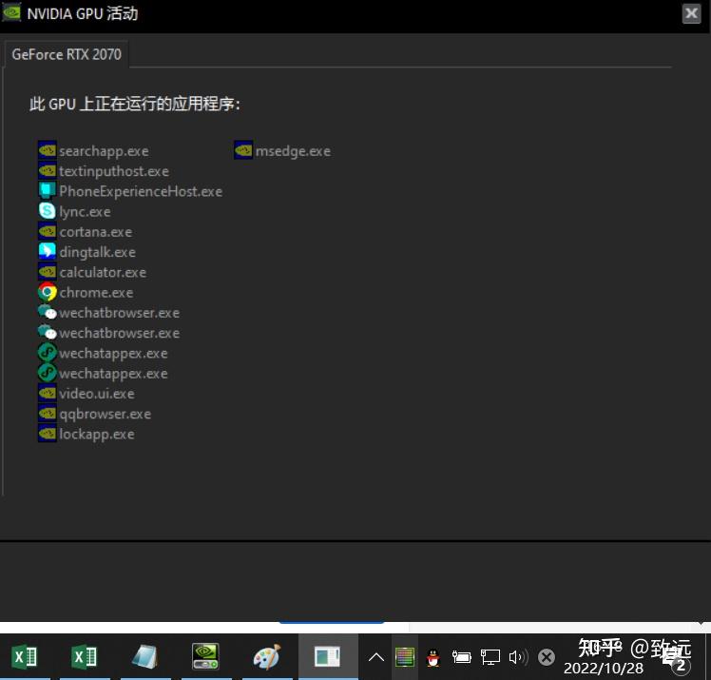Select video.ui.exe text
Image resolution: width=711 pixels, height=680 pixels.
coord(97,394)
